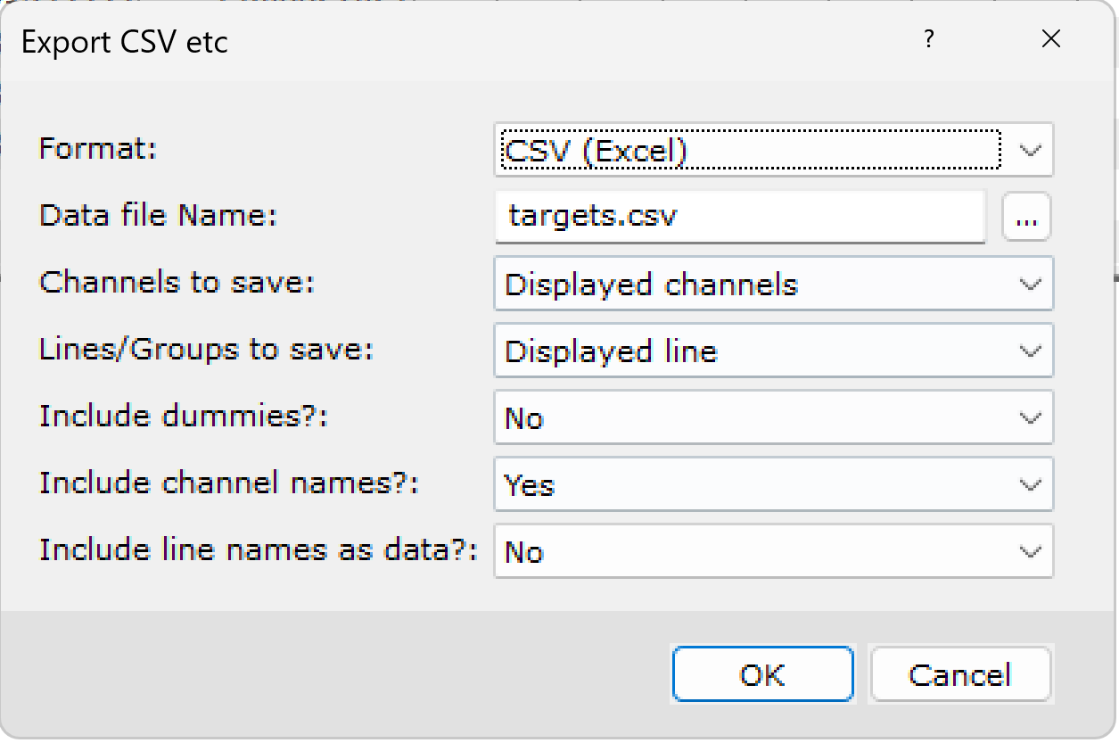Expand the Channels to save dropdown
Viewport: 1119px width, 743px height.
pyautogui.click(x=773, y=284)
